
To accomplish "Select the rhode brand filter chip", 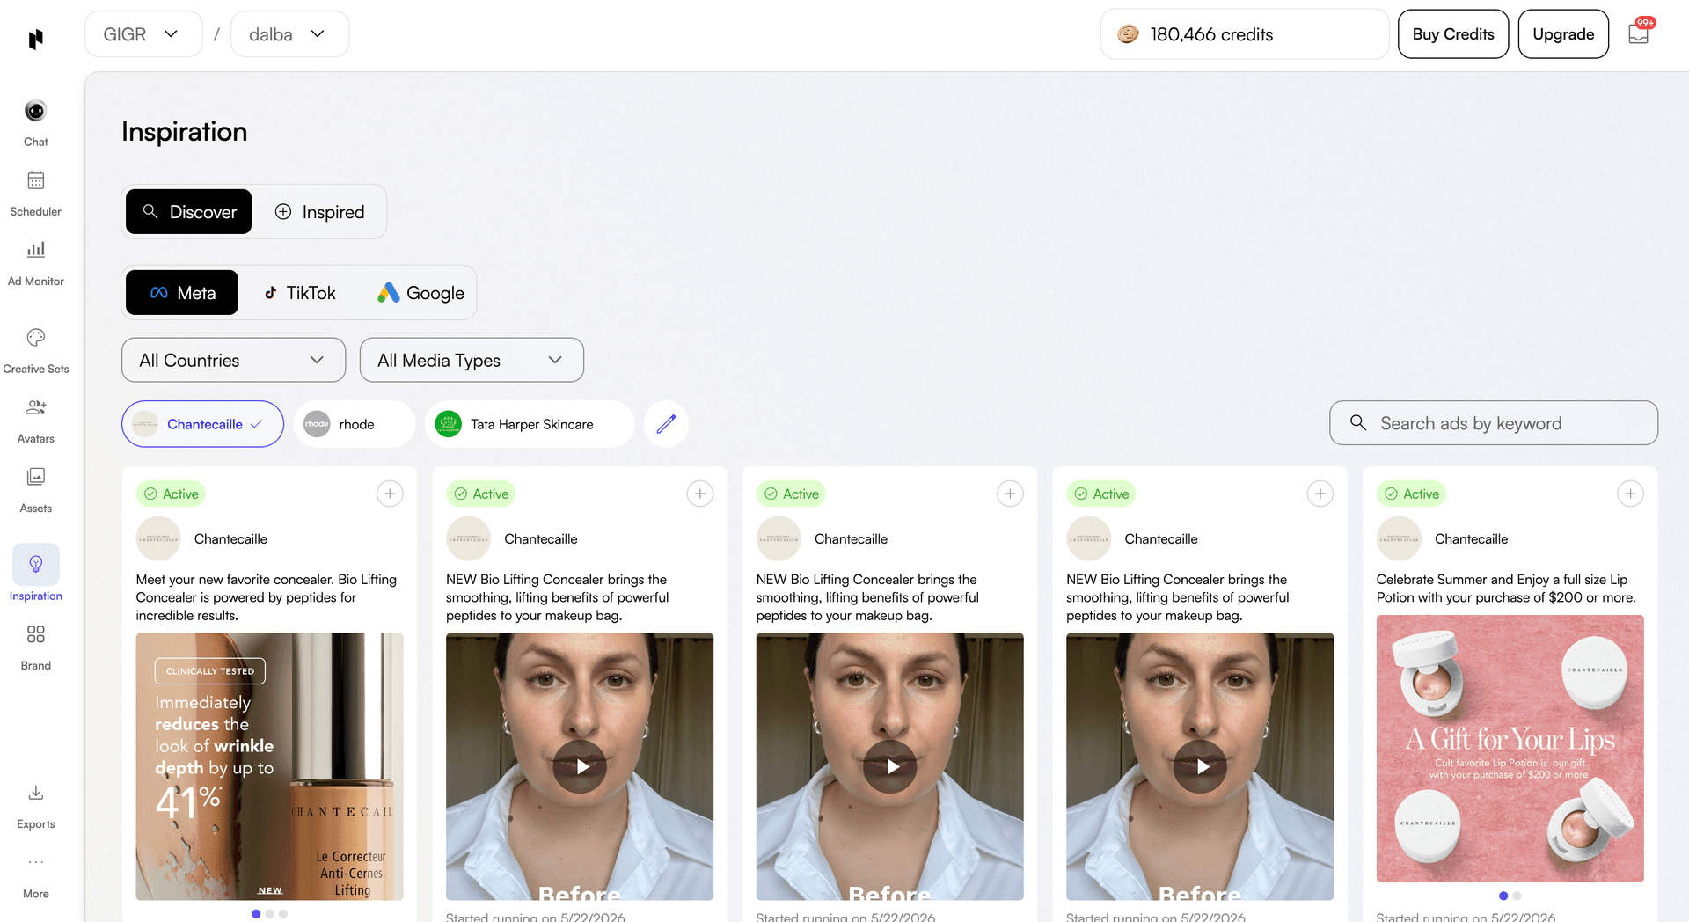I will (355, 424).
